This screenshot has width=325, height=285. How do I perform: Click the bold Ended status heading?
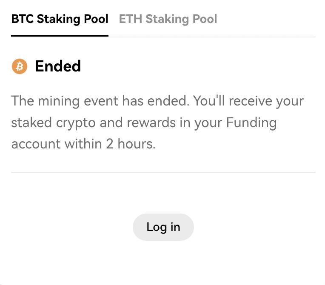coord(58,66)
